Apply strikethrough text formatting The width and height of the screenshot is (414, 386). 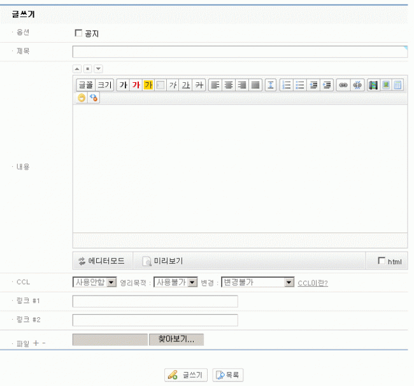pos(199,85)
